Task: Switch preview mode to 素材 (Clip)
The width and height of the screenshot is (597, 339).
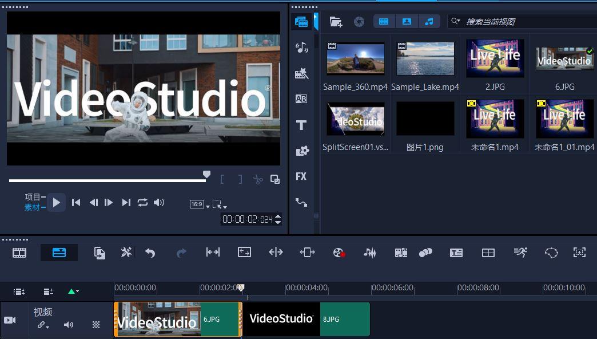Action: click(x=32, y=207)
